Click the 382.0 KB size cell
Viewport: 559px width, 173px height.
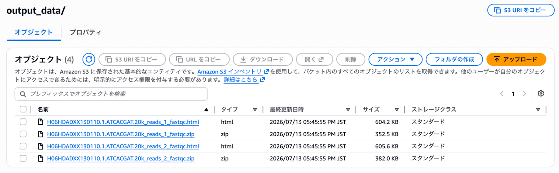pyautogui.click(x=387, y=158)
